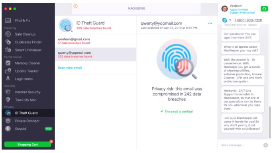Open Smart Uninstaller in the sidebar

coord(28,50)
